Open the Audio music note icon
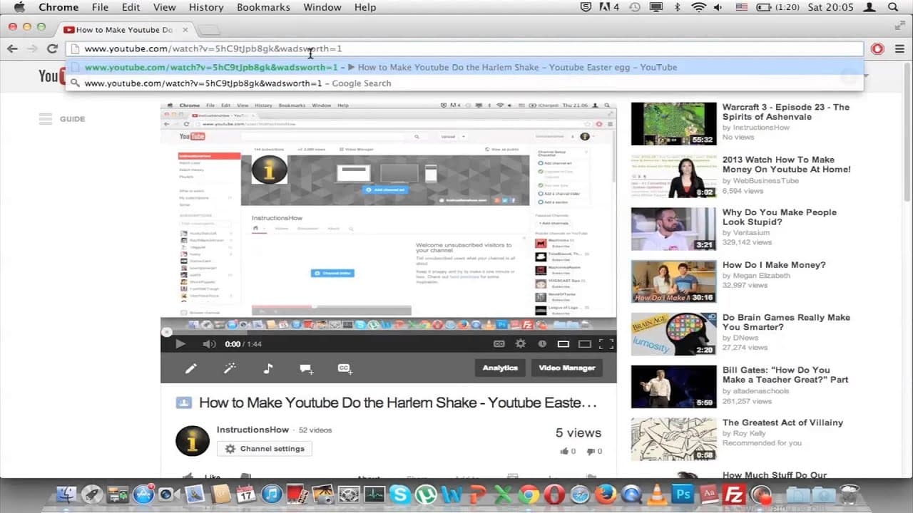The image size is (913, 513). click(x=267, y=368)
